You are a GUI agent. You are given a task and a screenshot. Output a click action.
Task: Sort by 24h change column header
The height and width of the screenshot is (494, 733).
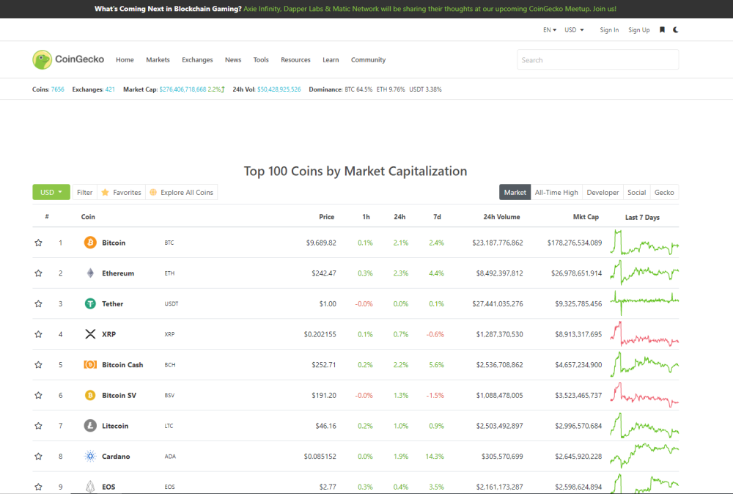[399, 217]
